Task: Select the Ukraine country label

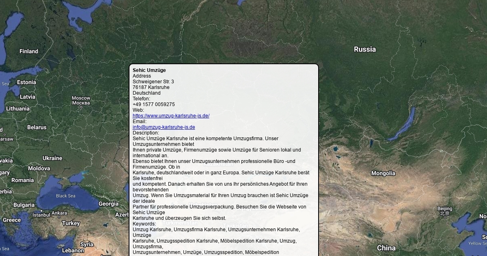Action: [x=52, y=158]
